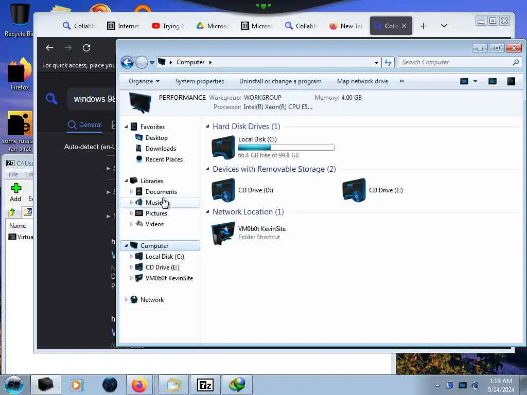Select VM0b0t KevinSite network location icon
This screenshot has height=395, width=527.
223,233
